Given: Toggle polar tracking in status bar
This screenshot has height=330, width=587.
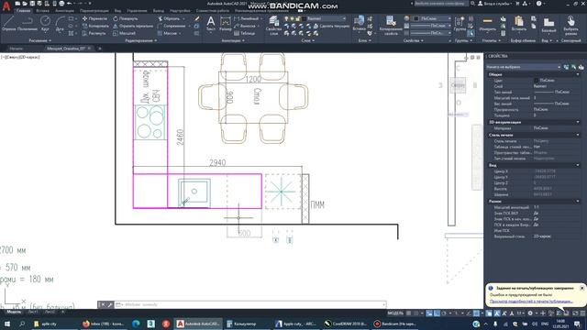Looking at the screenshot, I should point(444,313).
